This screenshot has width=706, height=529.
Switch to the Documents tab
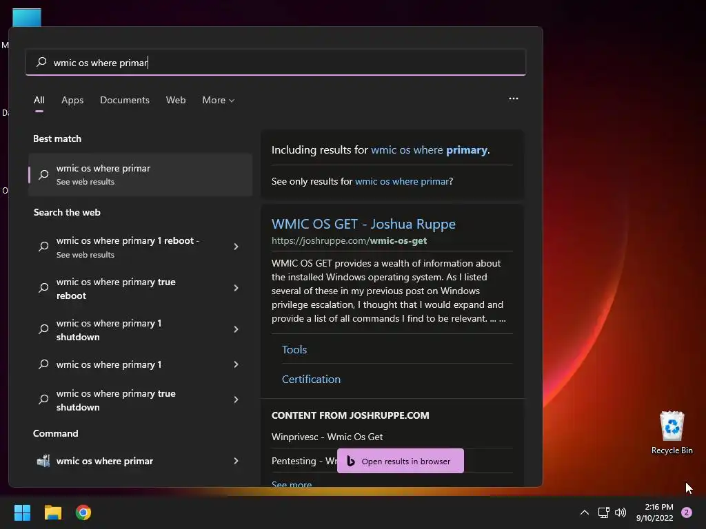125,100
